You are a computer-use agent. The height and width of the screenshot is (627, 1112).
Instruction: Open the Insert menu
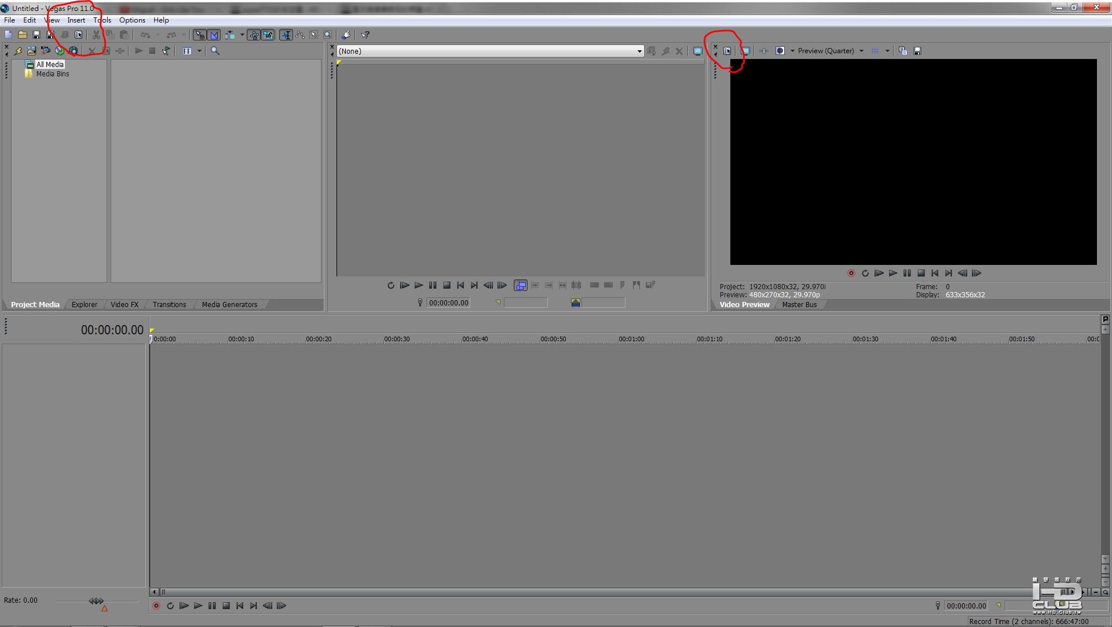click(76, 20)
